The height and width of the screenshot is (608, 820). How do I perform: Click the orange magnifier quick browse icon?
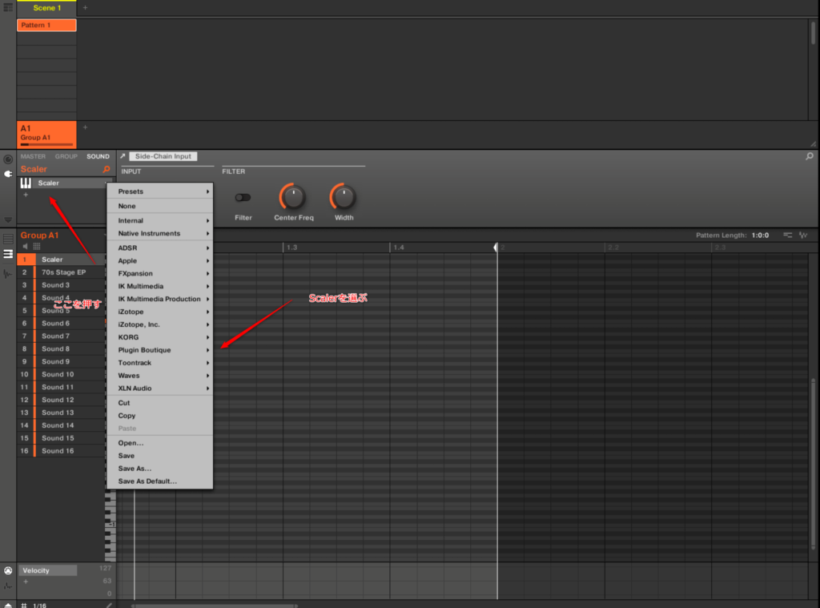(x=107, y=170)
